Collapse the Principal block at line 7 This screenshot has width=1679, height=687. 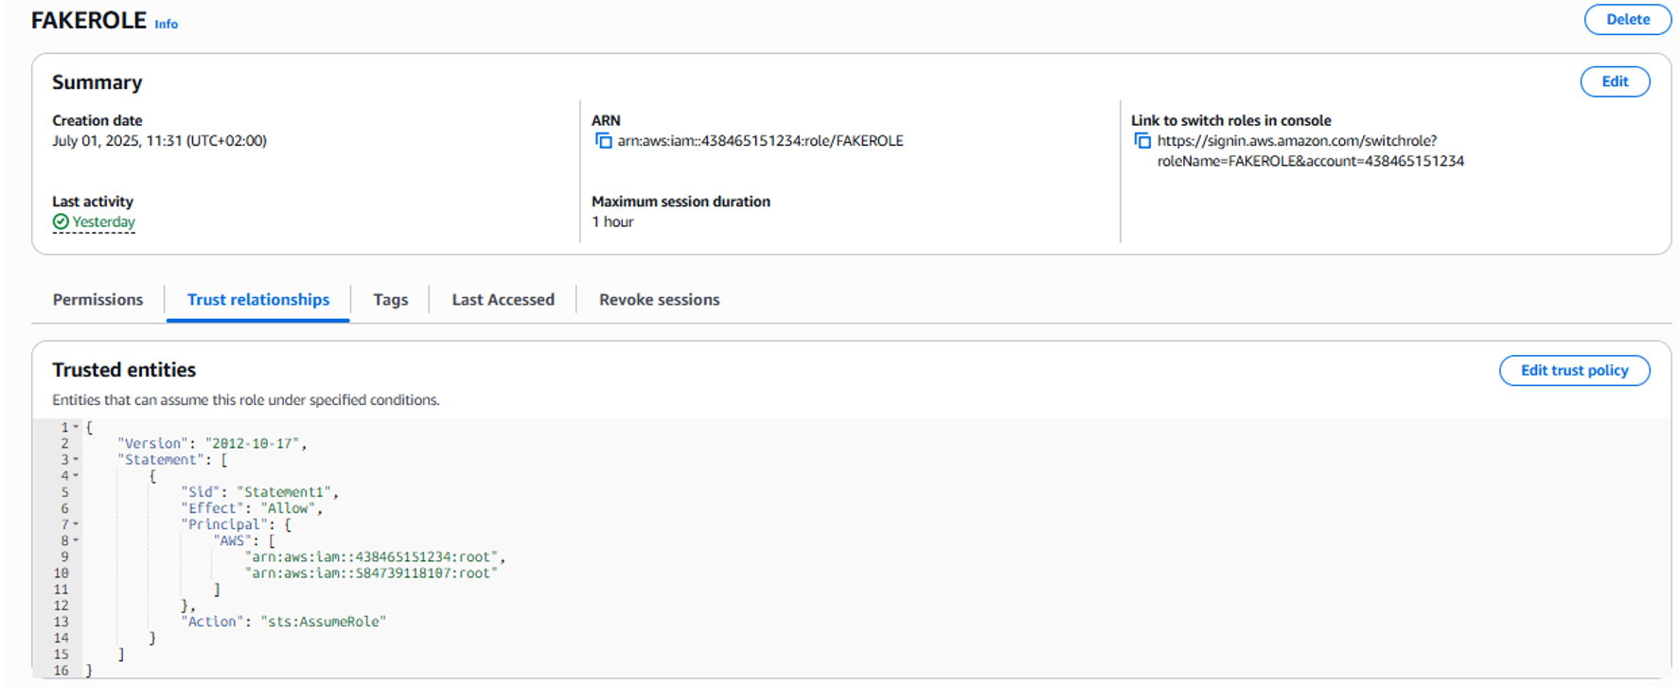76,524
